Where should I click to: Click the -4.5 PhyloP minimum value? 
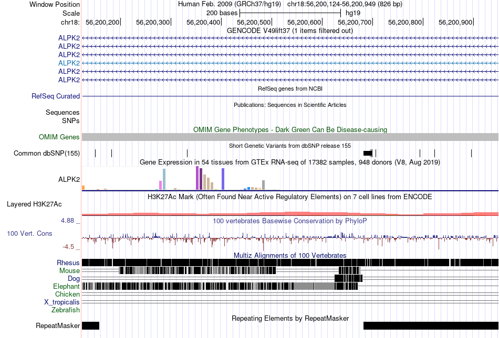point(68,247)
